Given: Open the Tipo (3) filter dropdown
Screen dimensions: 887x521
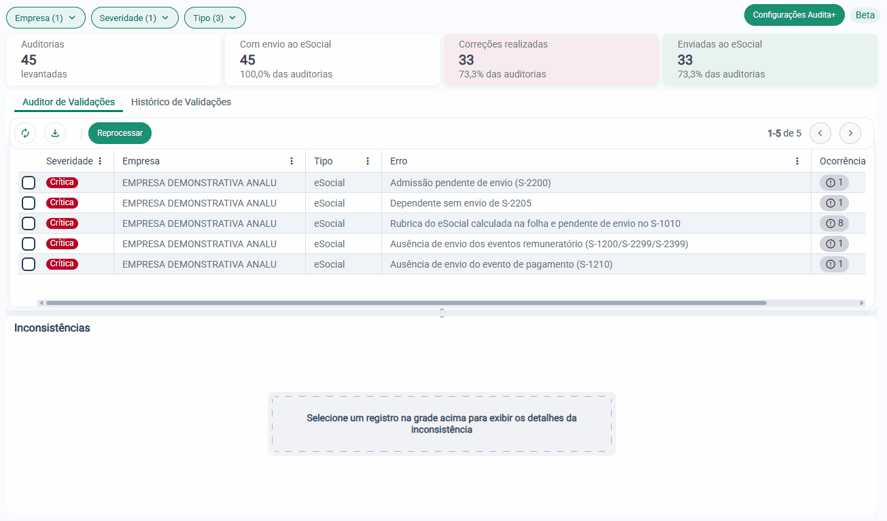Looking at the screenshot, I should coord(215,18).
